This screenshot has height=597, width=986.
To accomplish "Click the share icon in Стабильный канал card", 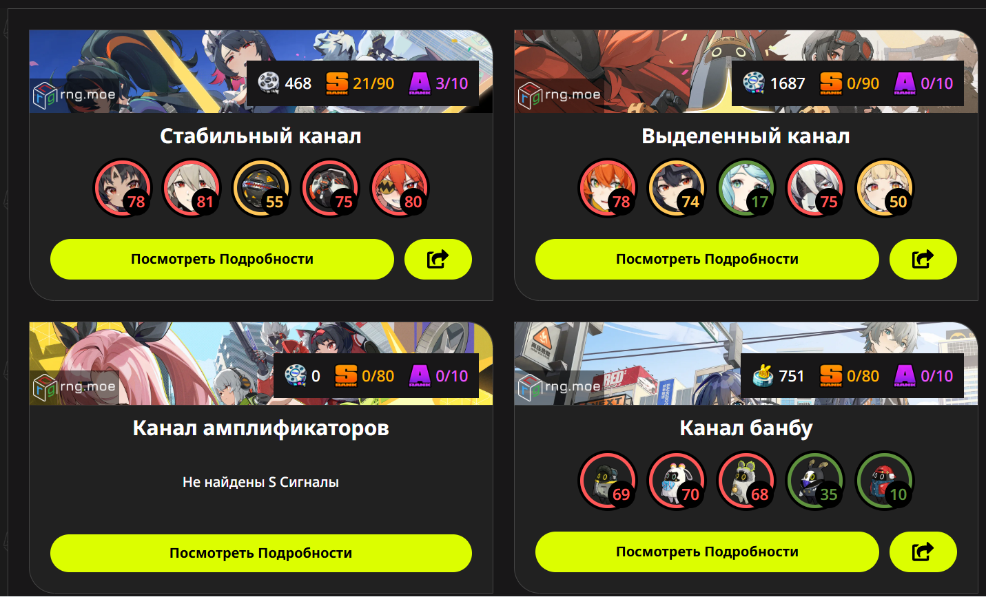I will 438,259.
